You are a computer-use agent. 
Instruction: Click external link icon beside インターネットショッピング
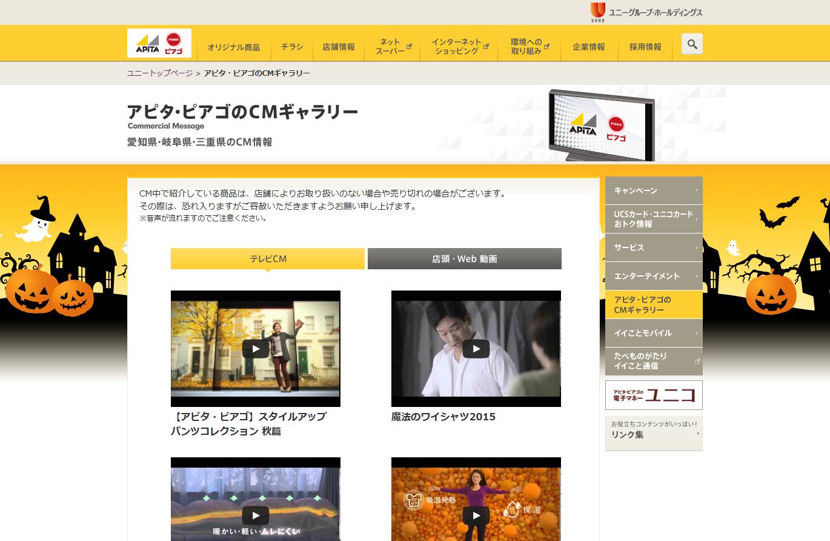[486, 46]
